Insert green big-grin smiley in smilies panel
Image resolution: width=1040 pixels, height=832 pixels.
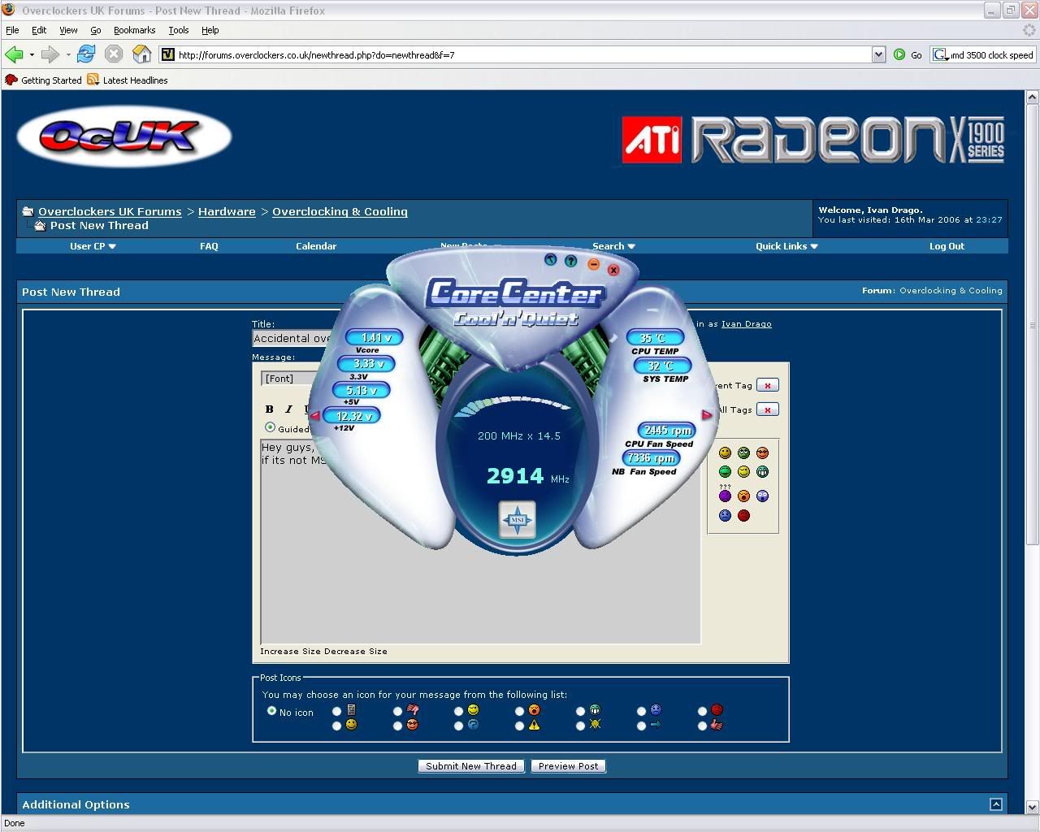762,471
